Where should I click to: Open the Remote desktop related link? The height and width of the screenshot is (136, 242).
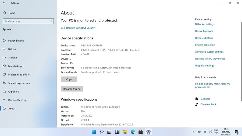pos(204,38)
